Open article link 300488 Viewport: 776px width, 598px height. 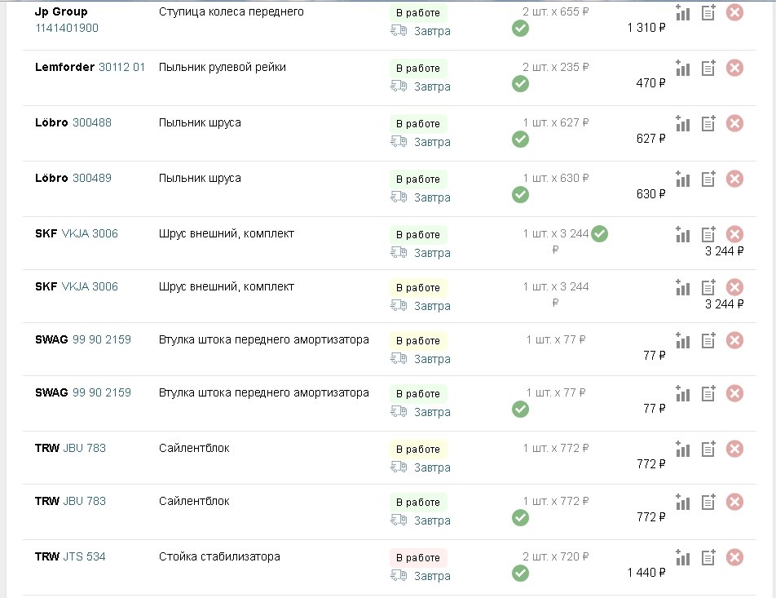pos(92,122)
